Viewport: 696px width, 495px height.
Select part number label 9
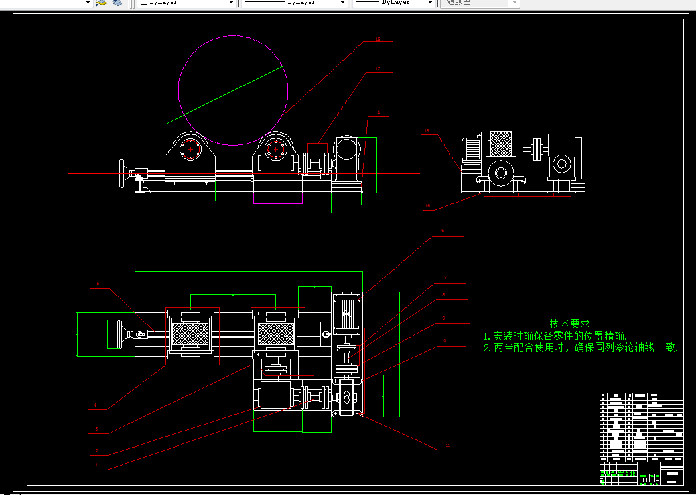(444, 318)
